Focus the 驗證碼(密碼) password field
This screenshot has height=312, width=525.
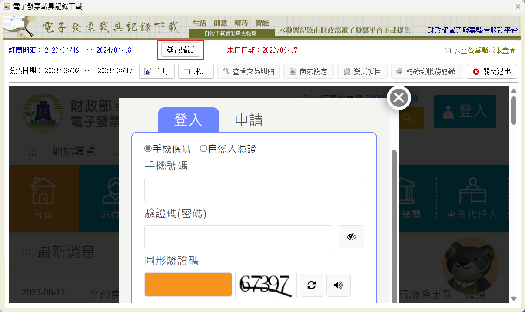[x=239, y=237]
